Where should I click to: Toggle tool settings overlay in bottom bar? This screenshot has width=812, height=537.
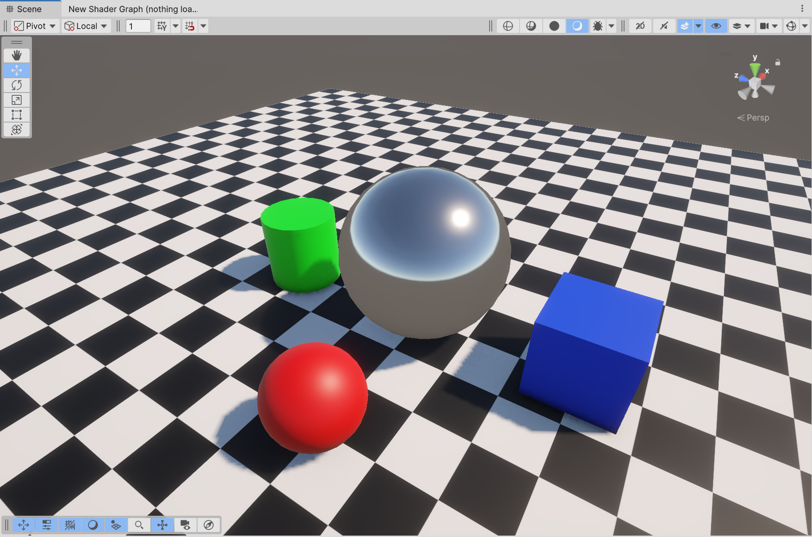(x=47, y=525)
